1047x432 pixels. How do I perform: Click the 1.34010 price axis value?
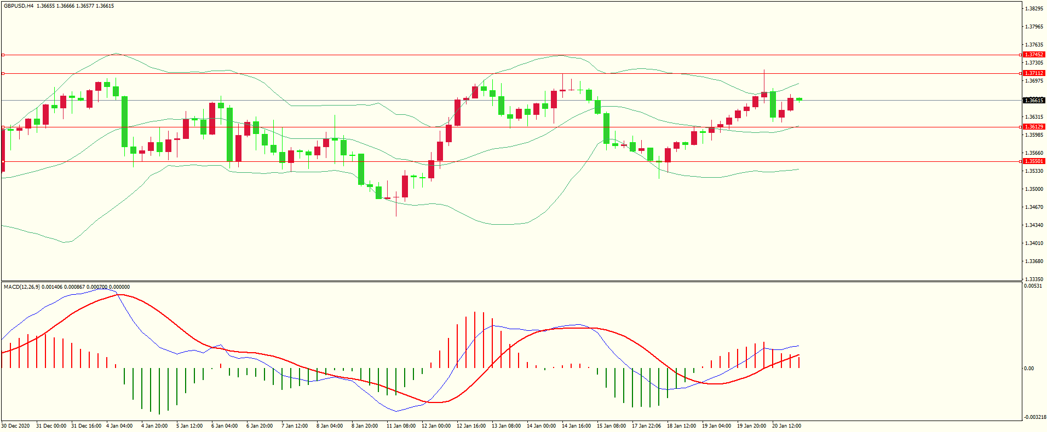point(1034,243)
